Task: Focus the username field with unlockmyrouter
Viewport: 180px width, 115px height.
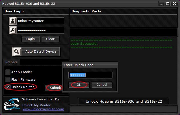Action: tap(40, 21)
